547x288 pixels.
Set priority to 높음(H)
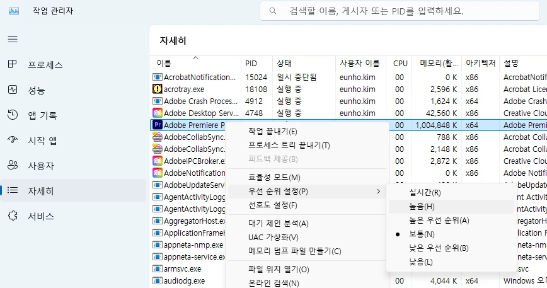pos(451,207)
